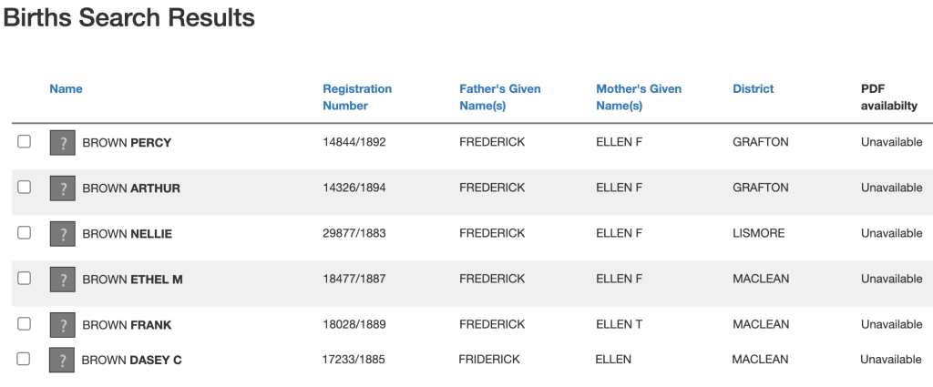The height and width of the screenshot is (387, 933).
Task: Select the BROWN ARTHUR row checkbox
Action: tap(25, 188)
